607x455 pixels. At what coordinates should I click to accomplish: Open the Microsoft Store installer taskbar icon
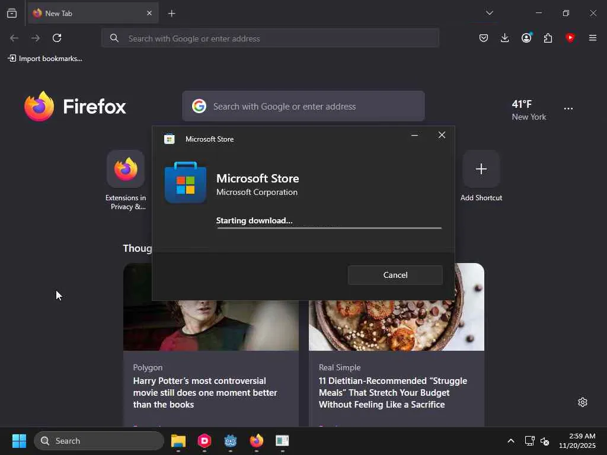pos(282,441)
